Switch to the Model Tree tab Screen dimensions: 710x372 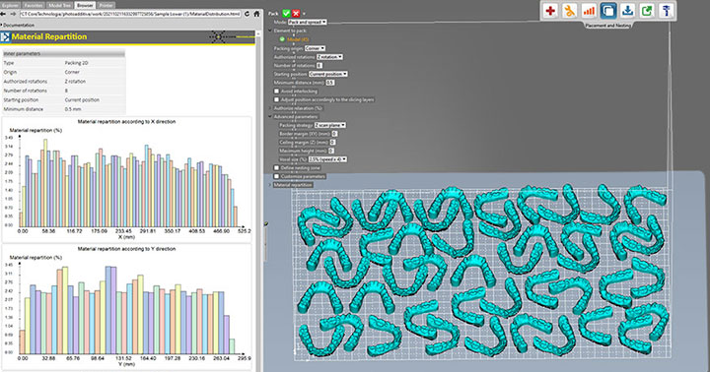tap(60, 6)
